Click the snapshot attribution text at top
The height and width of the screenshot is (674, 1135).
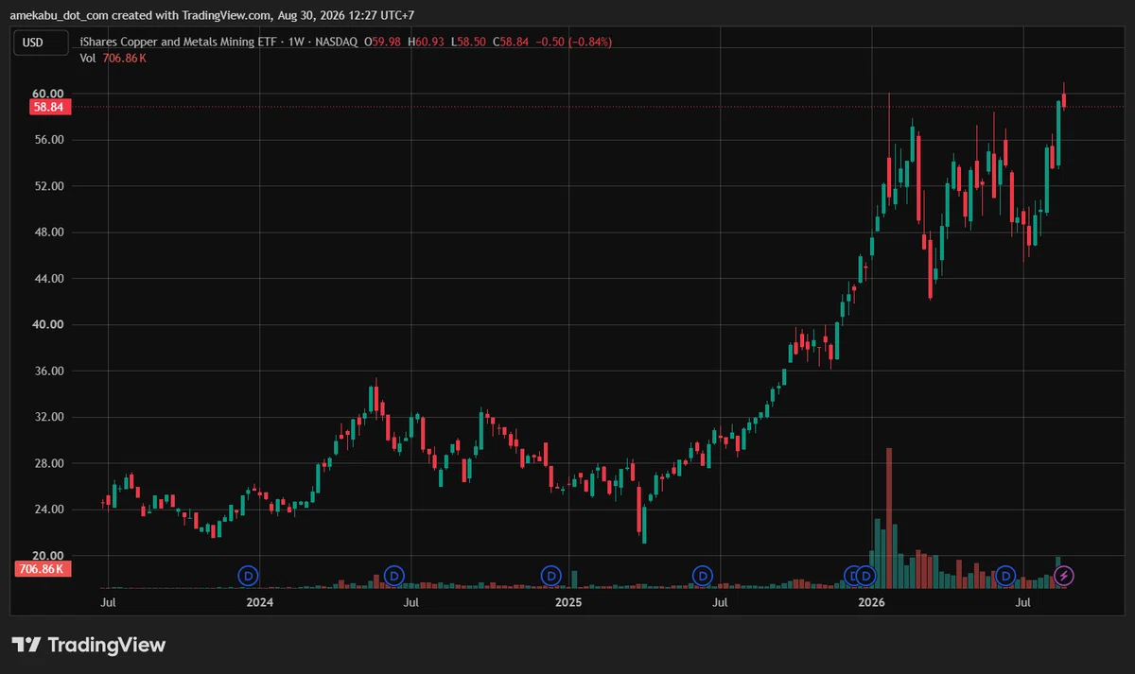click(x=212, y=15)
